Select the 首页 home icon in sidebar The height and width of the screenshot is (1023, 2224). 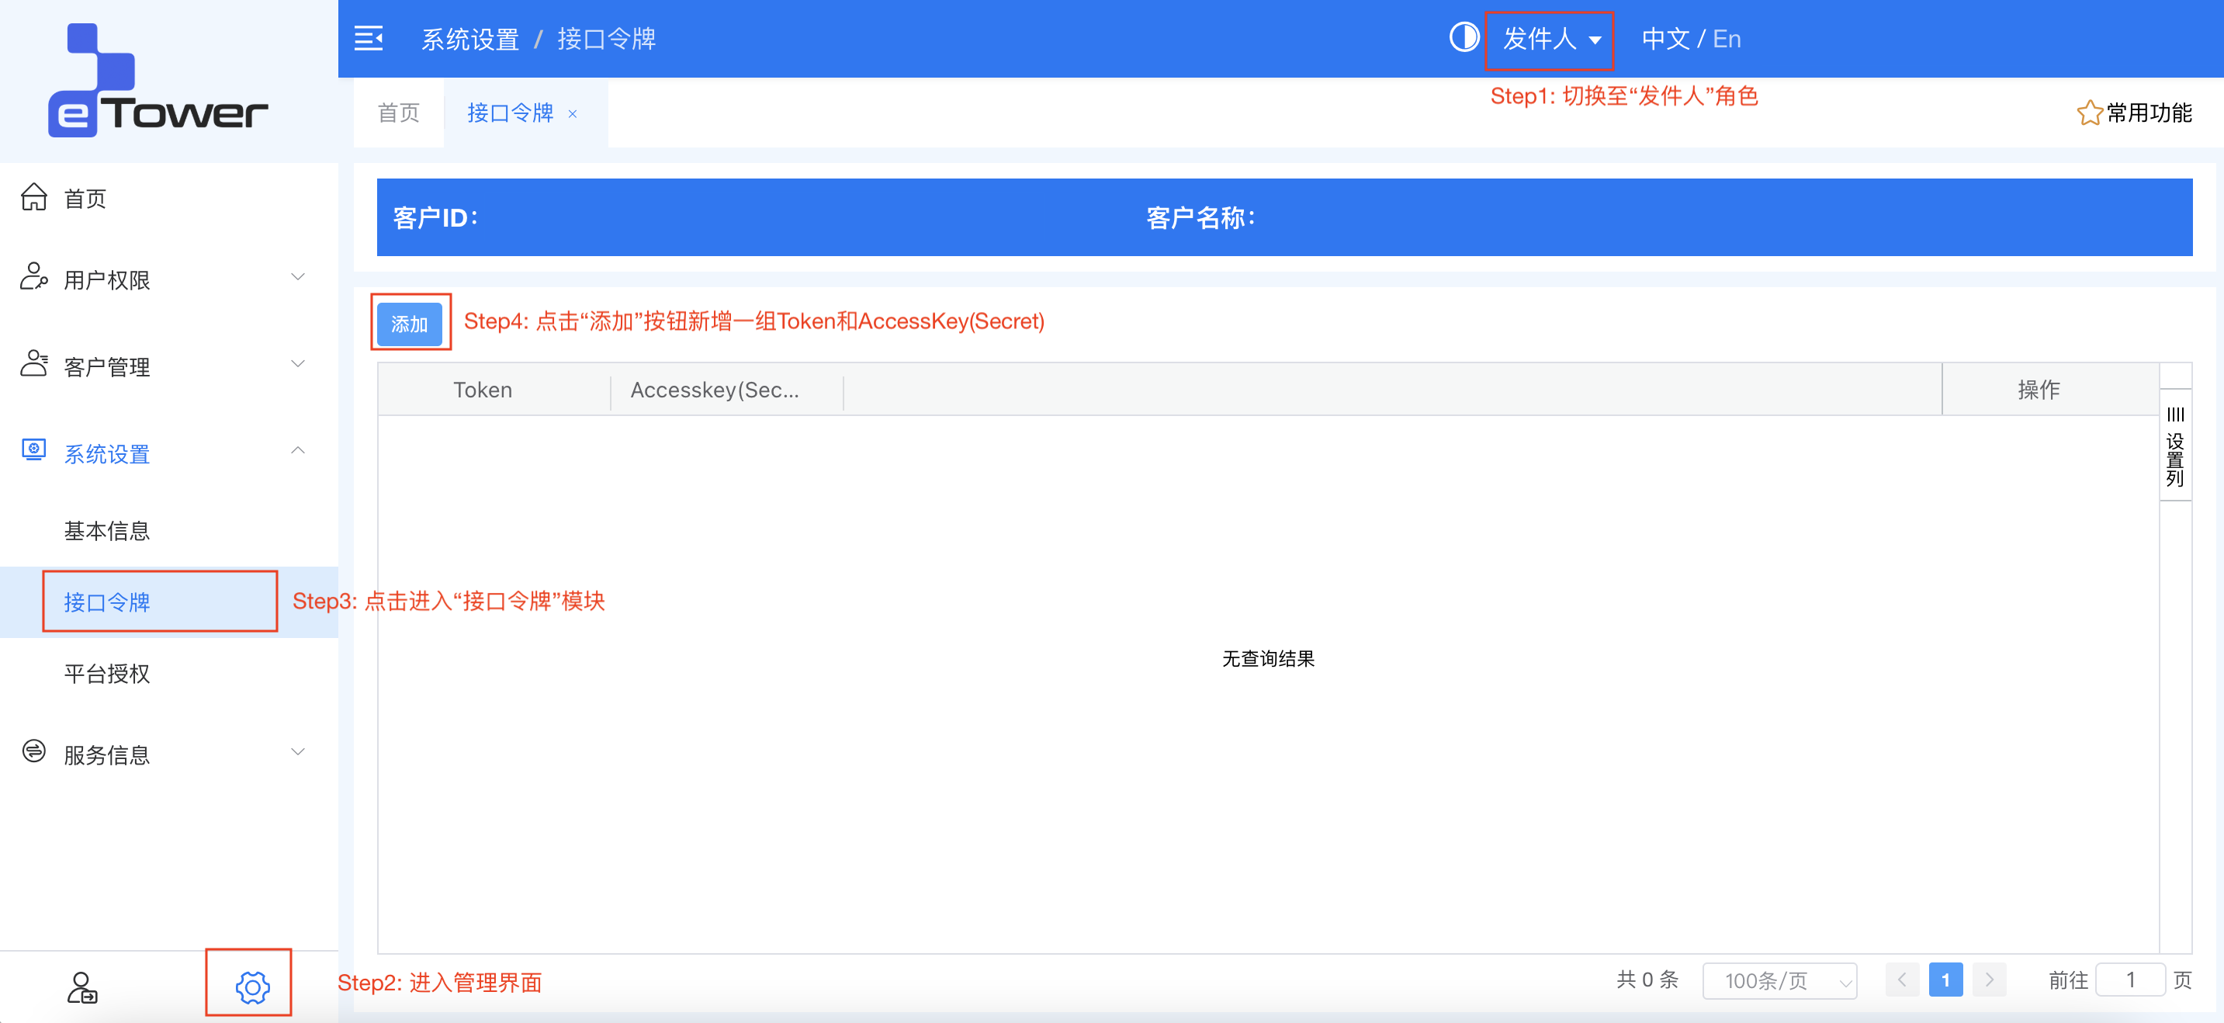[33, 197]
